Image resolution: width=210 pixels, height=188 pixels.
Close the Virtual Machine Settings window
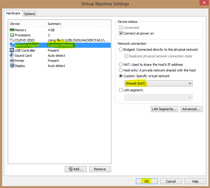(204, 2)
